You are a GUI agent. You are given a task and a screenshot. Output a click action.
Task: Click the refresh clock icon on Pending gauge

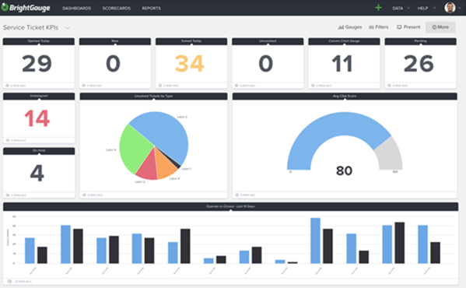point(389,86)
